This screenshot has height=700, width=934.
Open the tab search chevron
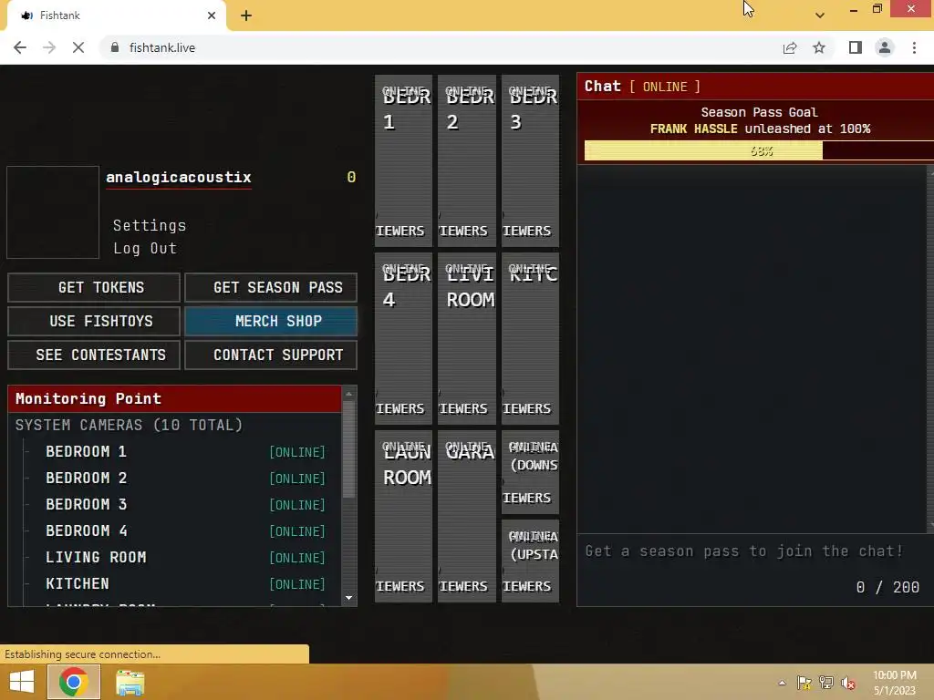(x=820, y=15)
